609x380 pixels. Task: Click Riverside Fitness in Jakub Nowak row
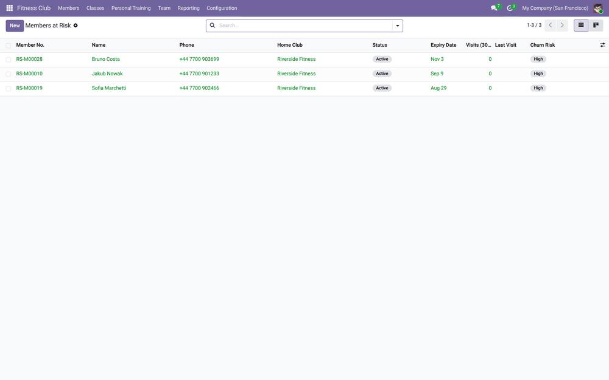[297, 74]
